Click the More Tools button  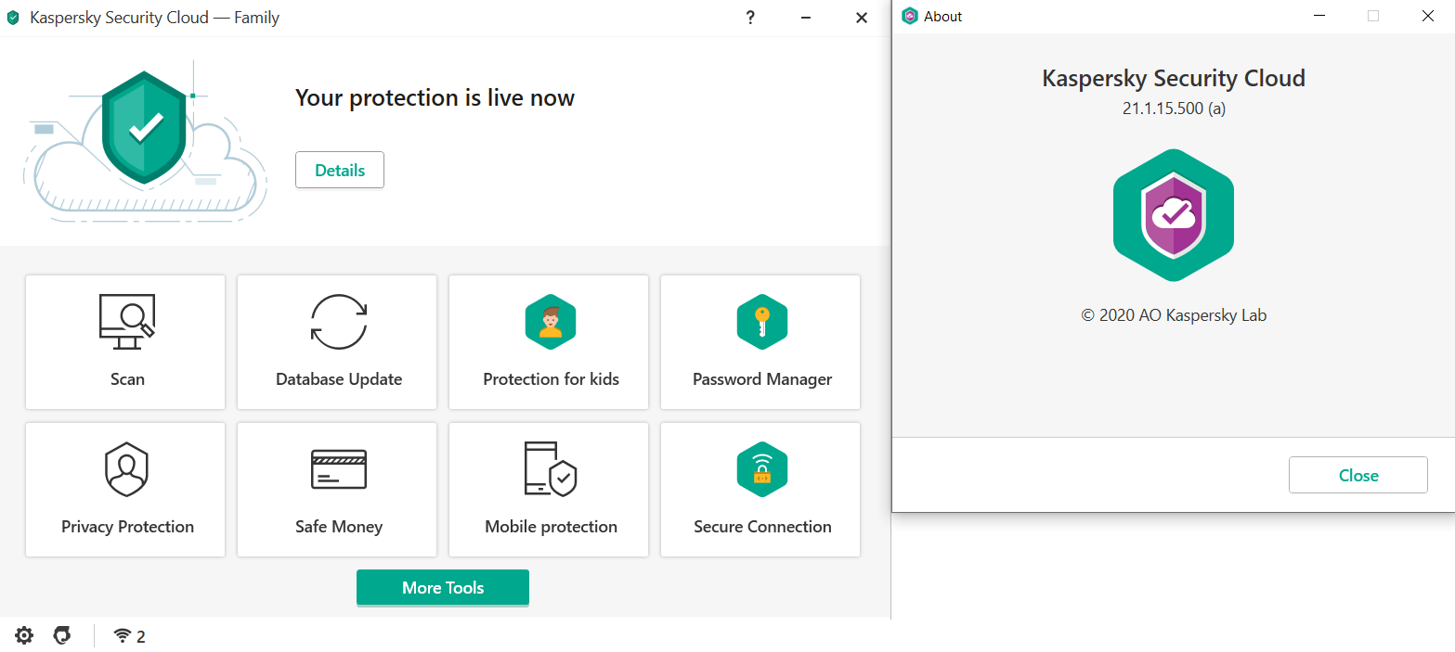click(443, 587)
